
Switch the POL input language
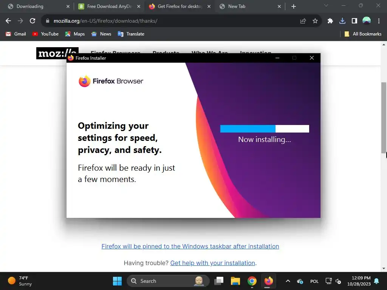314,281
